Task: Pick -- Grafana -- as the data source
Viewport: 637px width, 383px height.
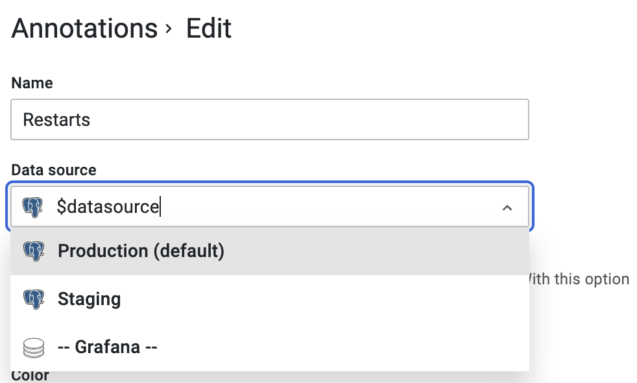Action: tap(107, 347)
